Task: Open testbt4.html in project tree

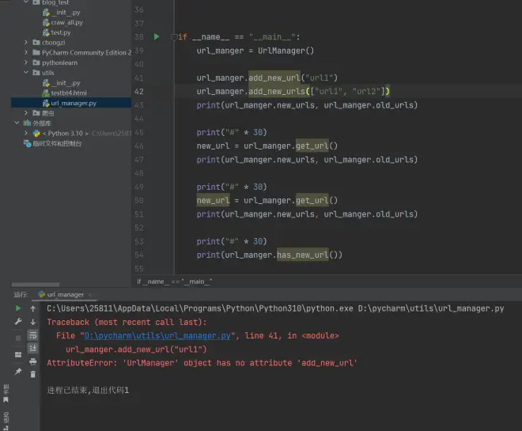Action: (x=67, y=93)
